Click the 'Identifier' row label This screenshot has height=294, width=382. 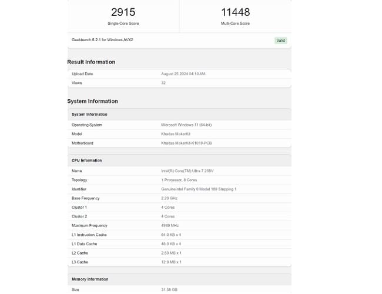79,189
